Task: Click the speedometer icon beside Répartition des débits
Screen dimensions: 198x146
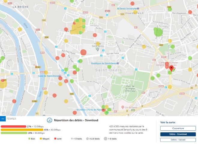Action: (x=49, y=120)
